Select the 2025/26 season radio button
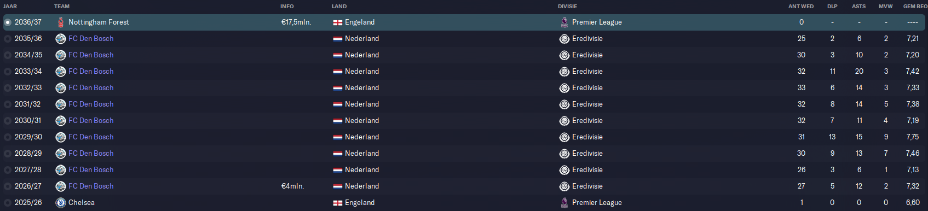Image resolution: width=928 pixels, height=211 pixels. click(x=8, y=203)
